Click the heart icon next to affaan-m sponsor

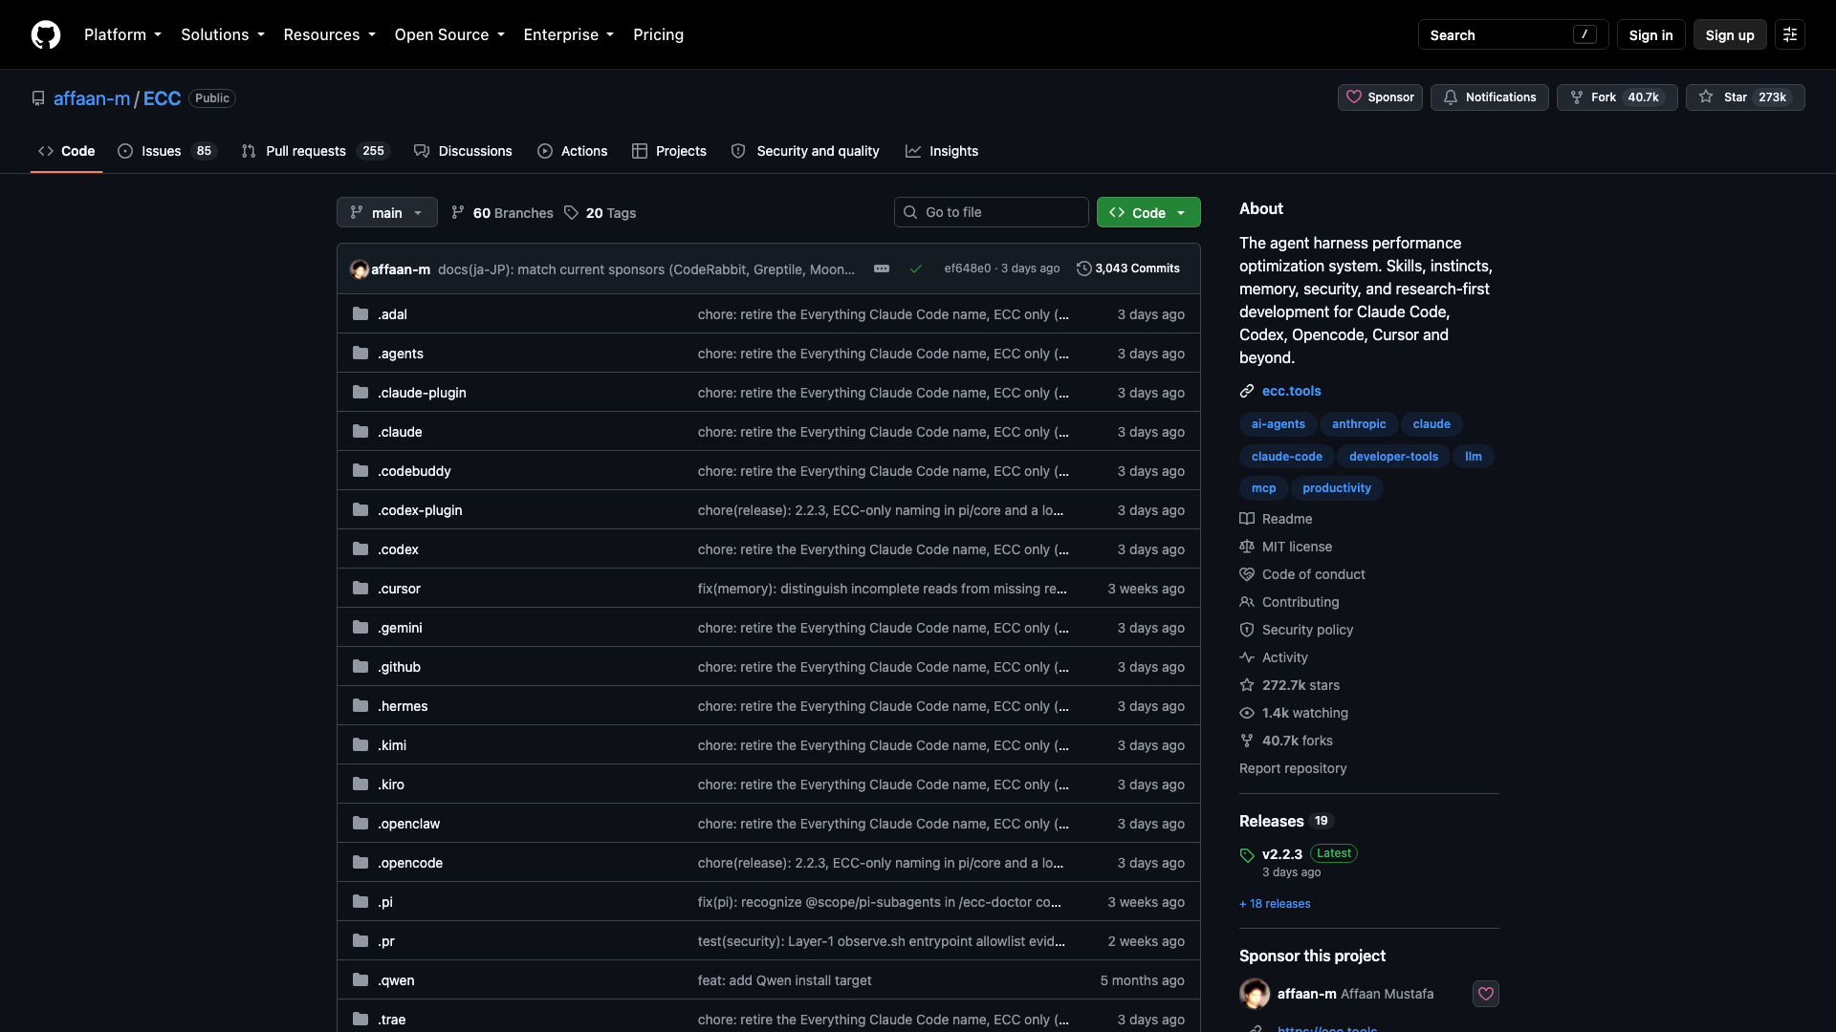click(x=1485, y=994)
